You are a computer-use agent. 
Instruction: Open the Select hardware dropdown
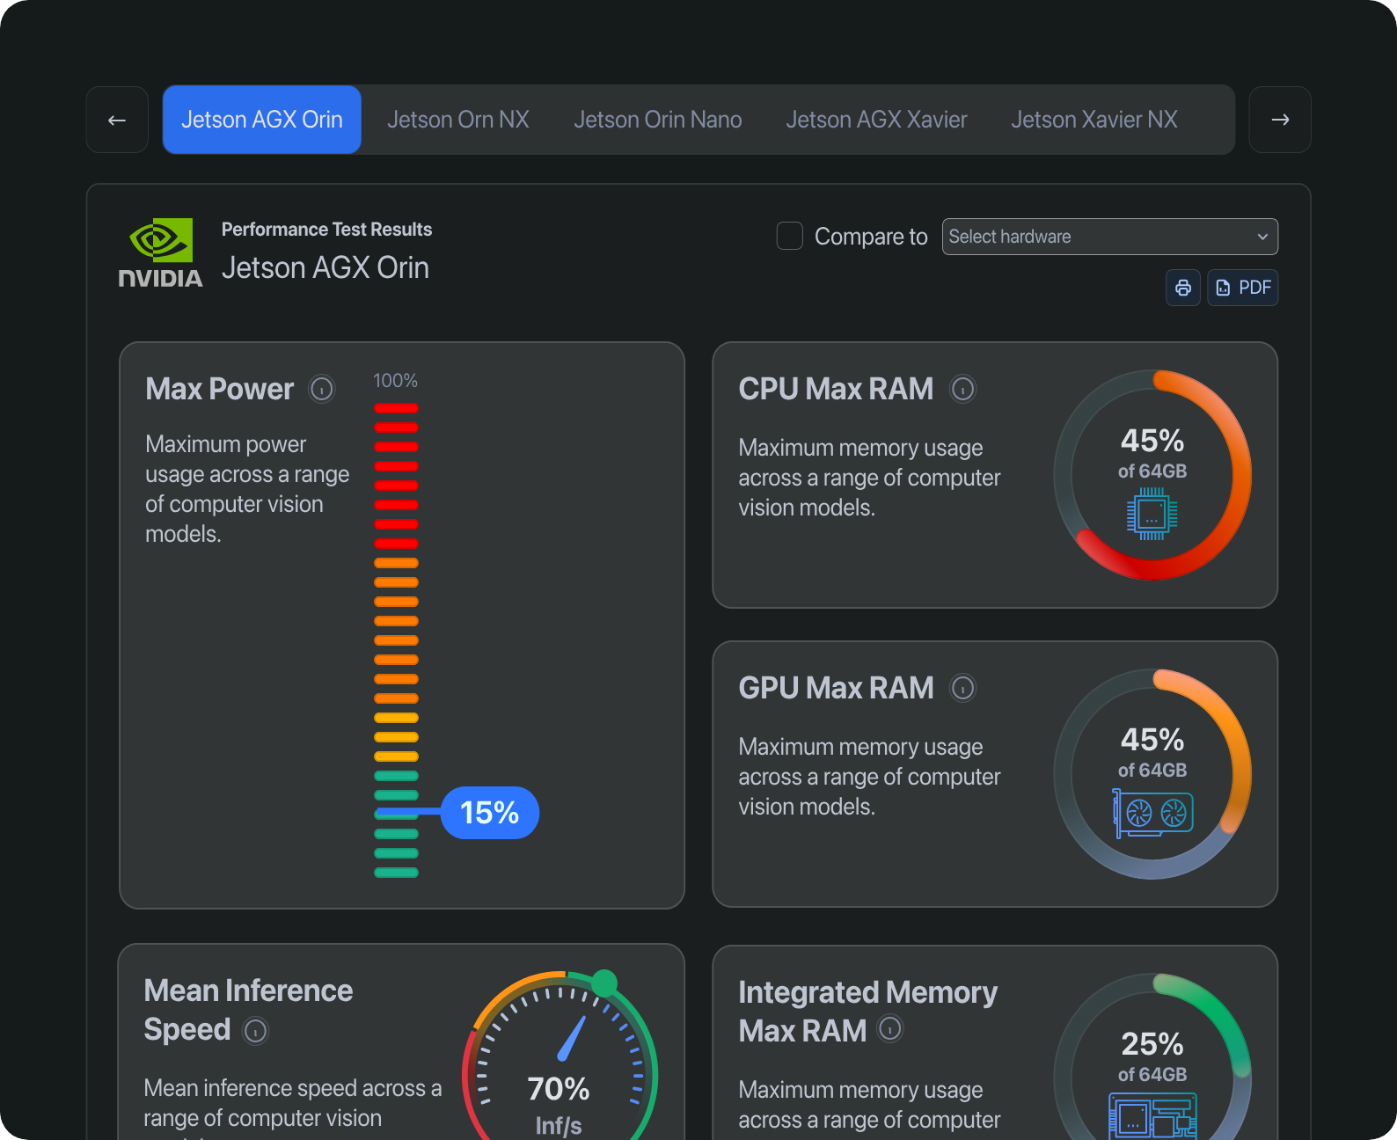[x=1109, y=237]
